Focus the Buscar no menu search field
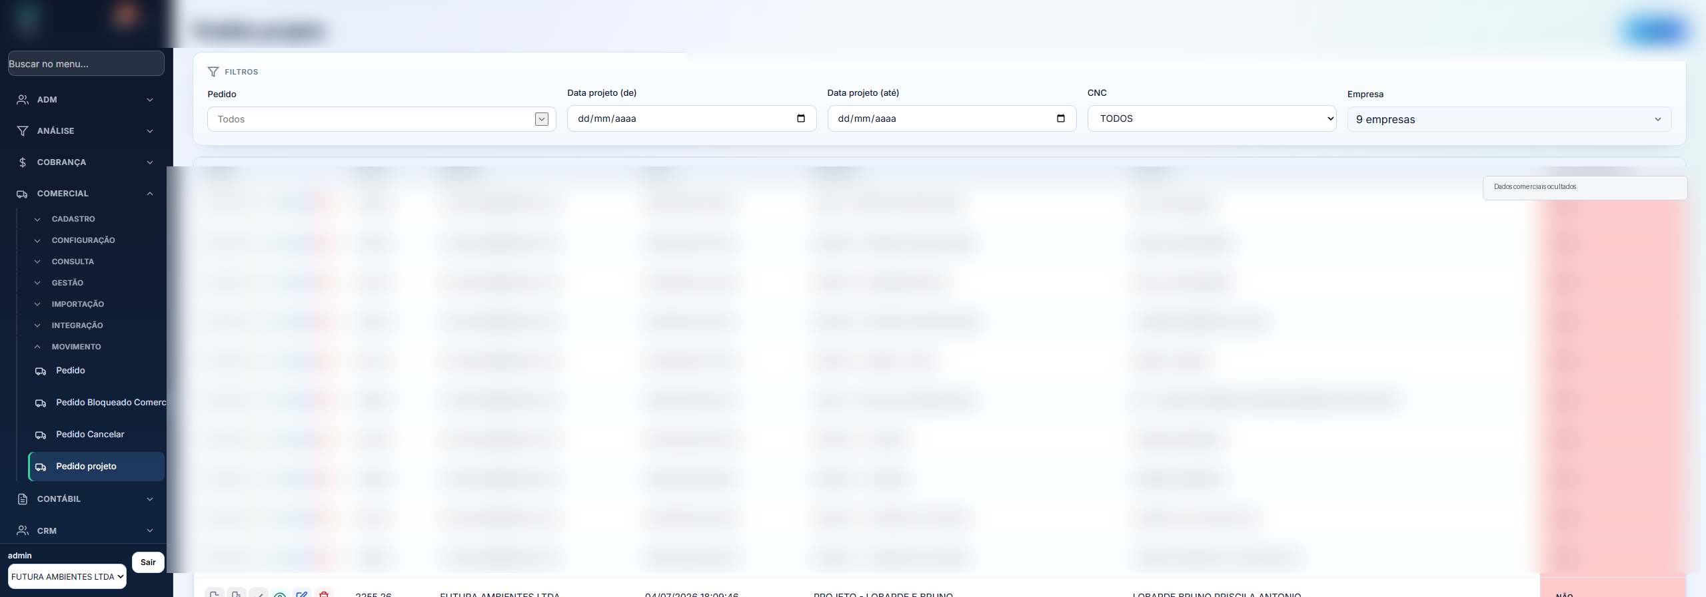Viewport: 1706px width, 597px height. (86, 64)
